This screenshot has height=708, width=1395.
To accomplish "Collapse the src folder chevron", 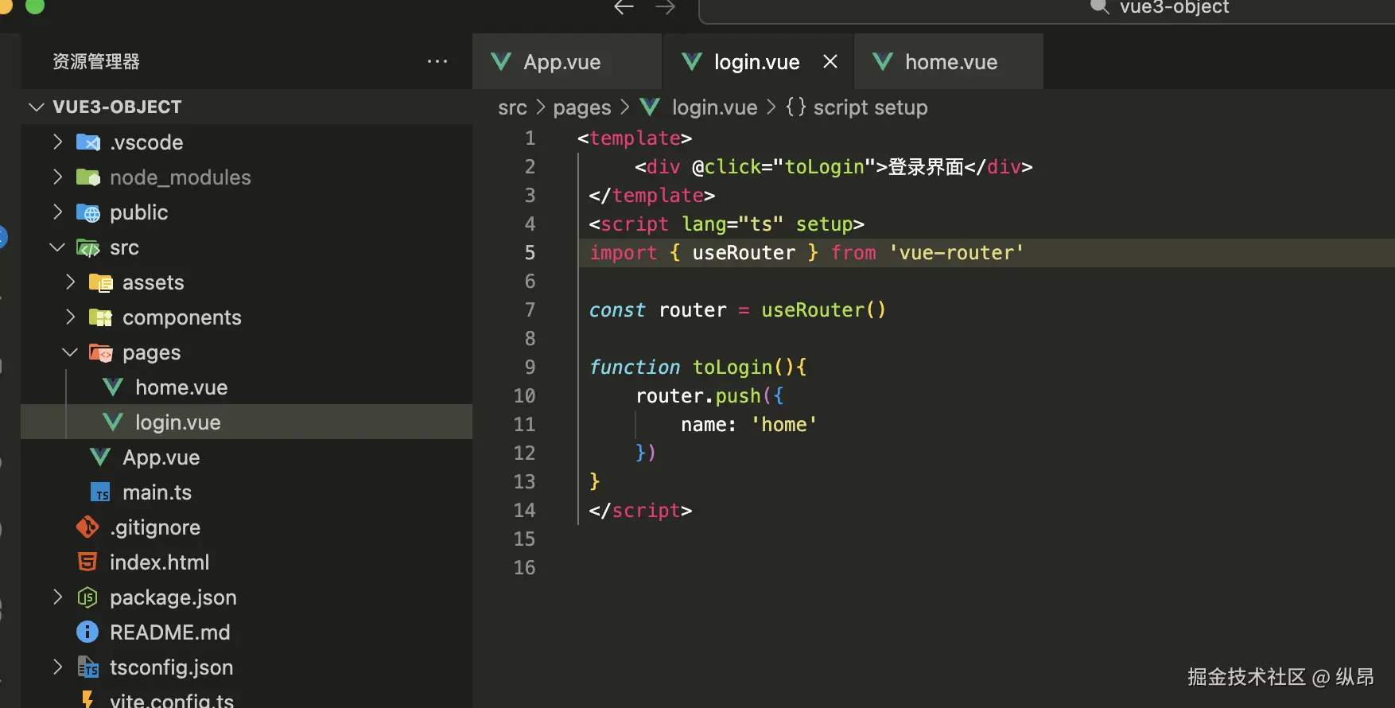I will [57, 247].
